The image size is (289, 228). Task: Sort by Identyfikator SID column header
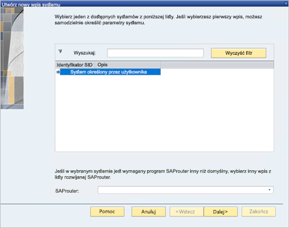click(x=75, y=65)
